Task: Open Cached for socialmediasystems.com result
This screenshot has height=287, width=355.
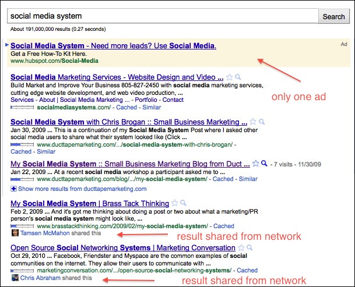Action: click(x=126, y=107)
